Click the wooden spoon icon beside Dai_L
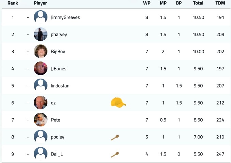The image size is (231, 163). pos(115,154)
